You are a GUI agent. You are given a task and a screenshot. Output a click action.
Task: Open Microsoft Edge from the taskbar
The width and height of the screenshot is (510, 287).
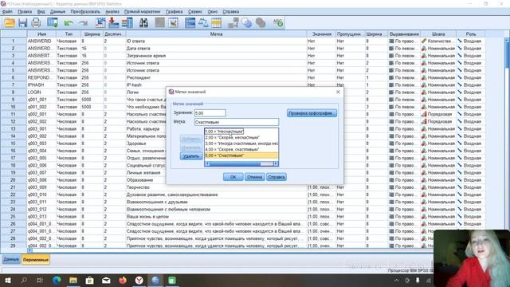point(57,280)
